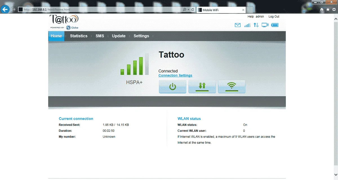This screenshot has height=180, width=338.
Task: Click the 00:02:50 duration value
Action: coord(108,131)
